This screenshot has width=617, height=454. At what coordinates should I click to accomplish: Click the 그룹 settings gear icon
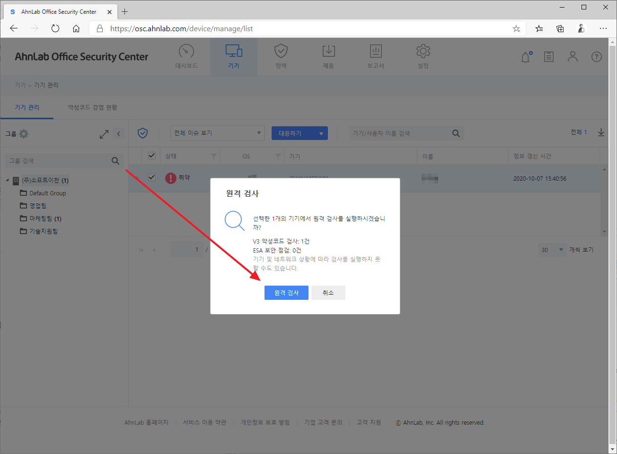coord(24,134)
